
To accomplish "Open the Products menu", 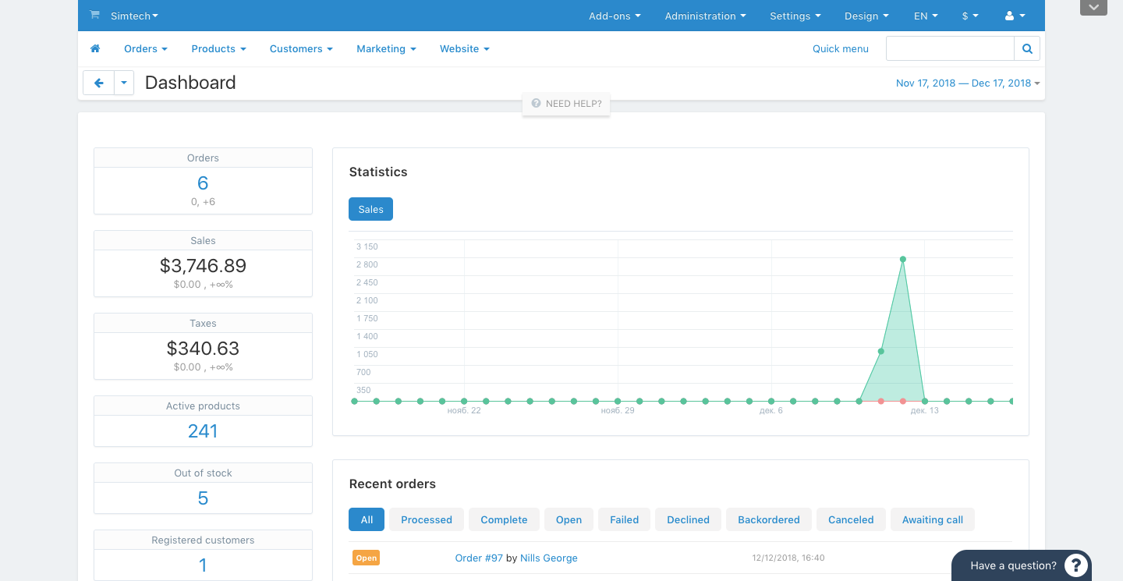I will click(218, 48).
